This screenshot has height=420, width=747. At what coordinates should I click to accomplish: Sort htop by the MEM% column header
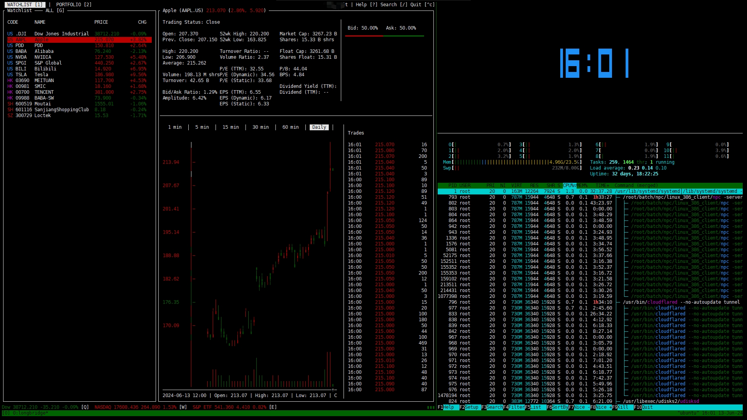[582, 185]
